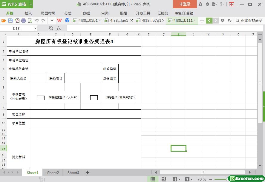The height and width of the screenshot is (182, 265).
Task: Click the Print Preview icon
Action: click(x=30, y=21)
